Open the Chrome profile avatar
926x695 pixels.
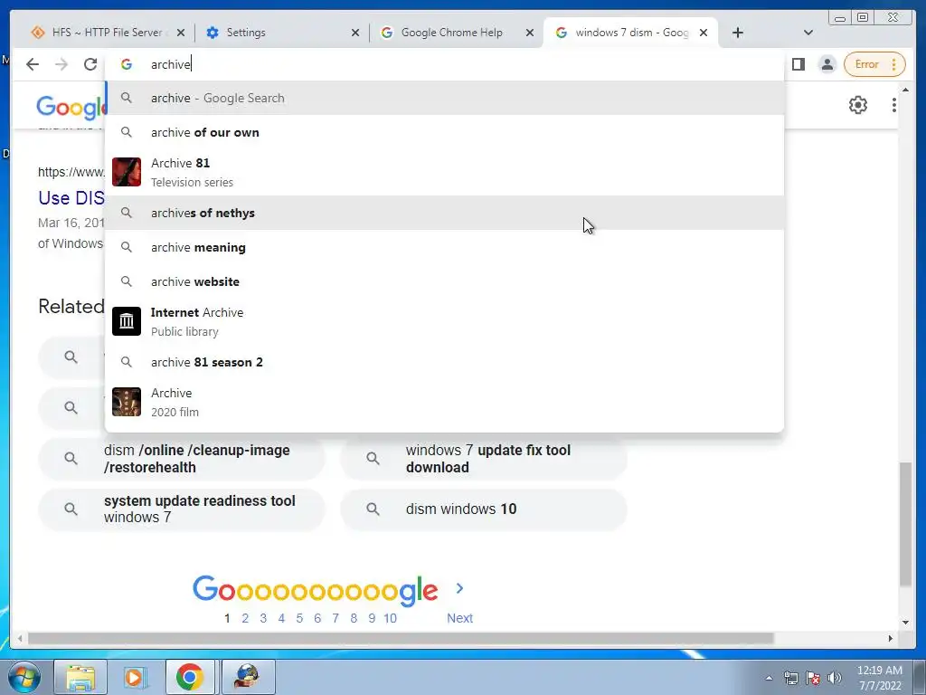827,64
